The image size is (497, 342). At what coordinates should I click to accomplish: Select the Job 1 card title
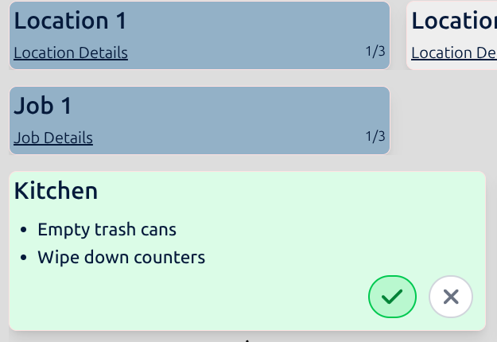coord(43,106)
